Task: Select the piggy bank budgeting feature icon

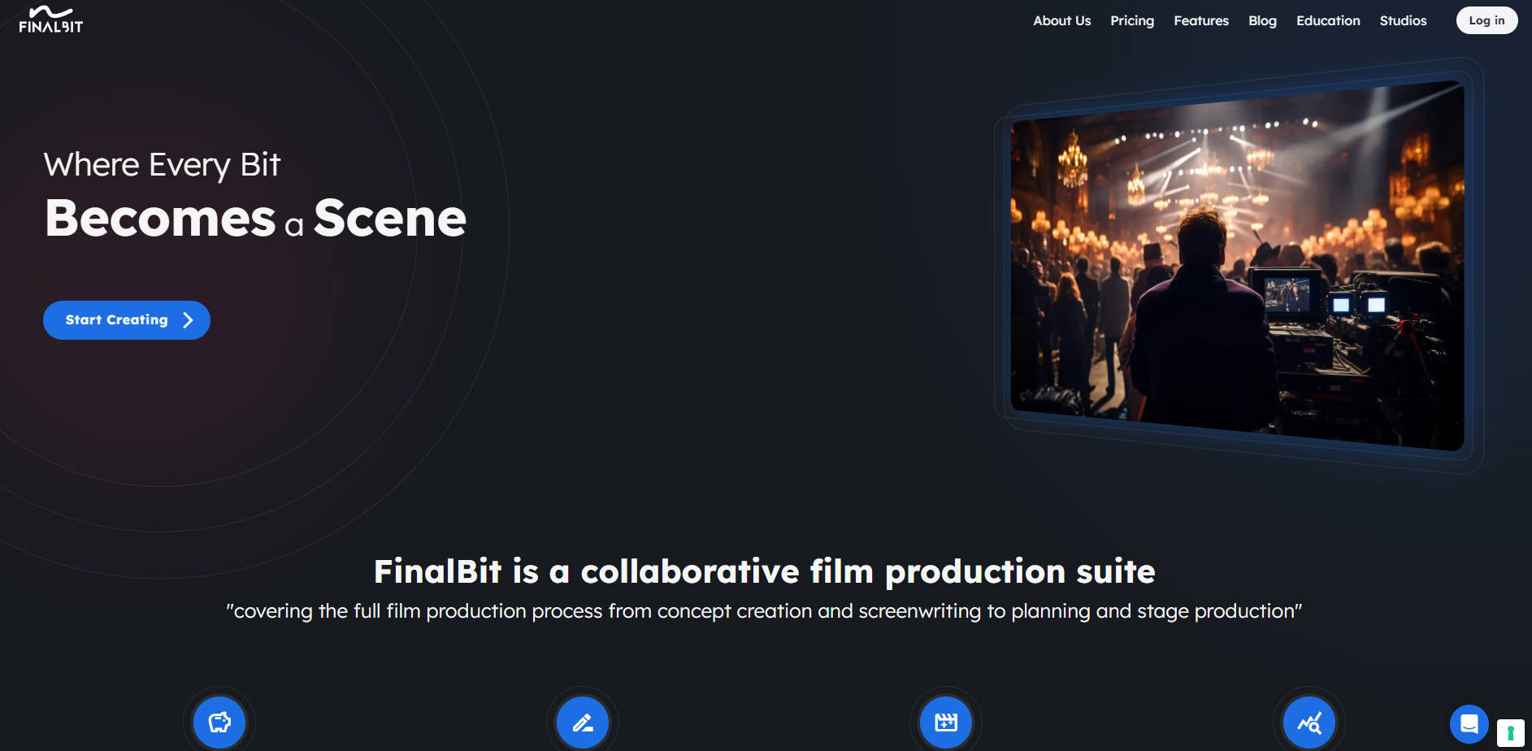Action: click(219, 722)
